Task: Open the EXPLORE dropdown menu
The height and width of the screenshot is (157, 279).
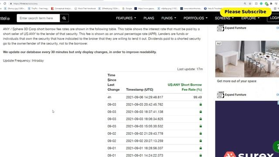Action: click(x=250, y=18)
